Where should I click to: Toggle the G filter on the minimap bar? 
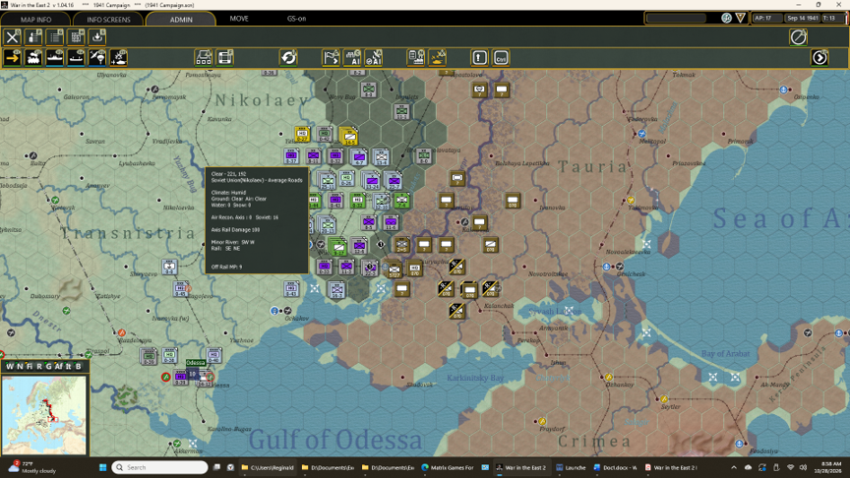pyautogui.click(x=48, y=366)
